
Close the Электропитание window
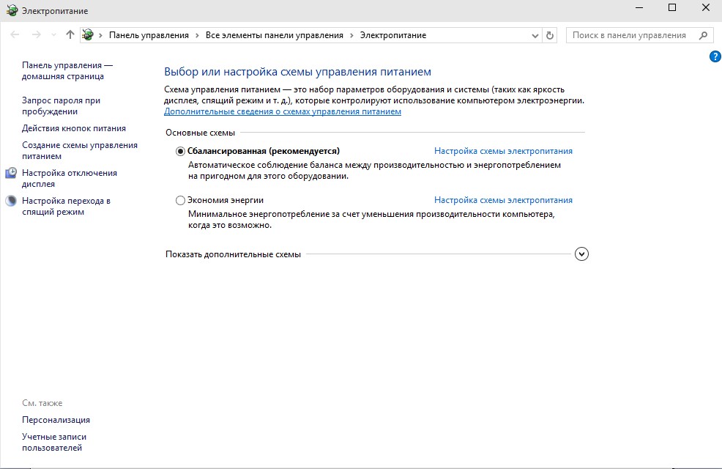(x=705, y=7)
